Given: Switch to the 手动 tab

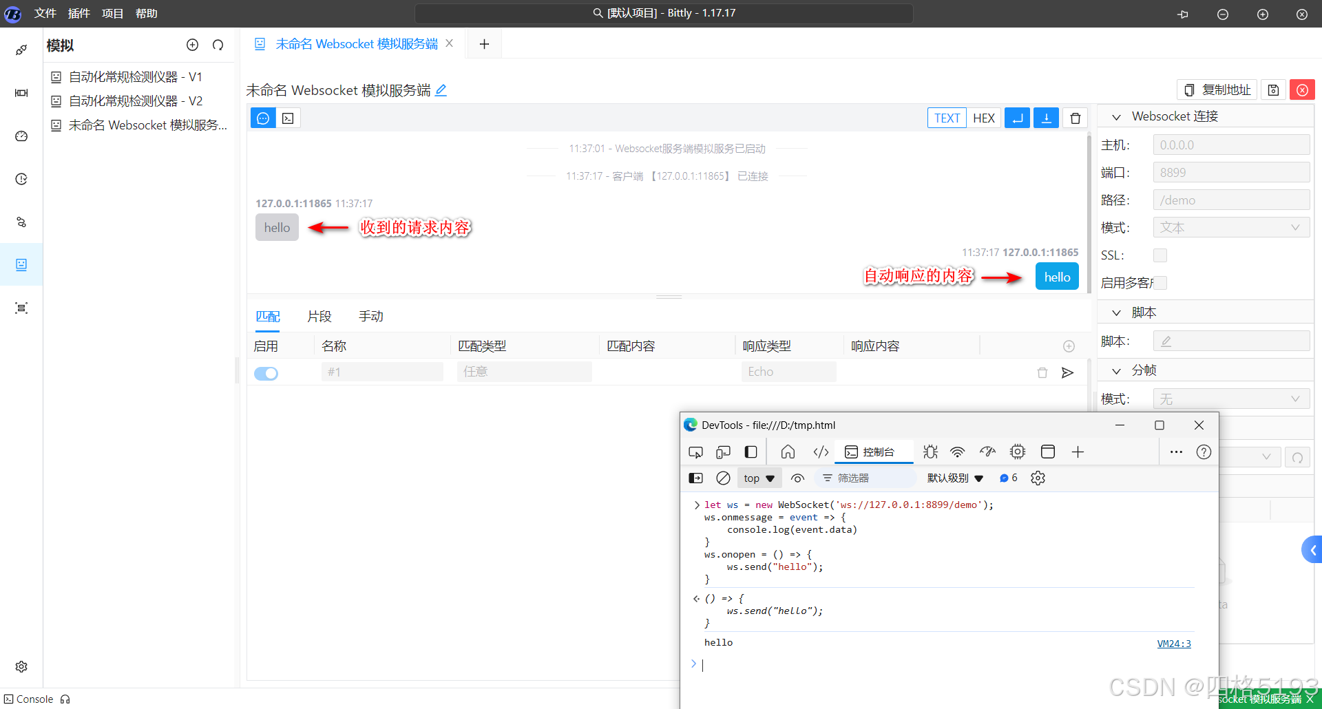Looking at the screenshot, I should tap(371, 316).
